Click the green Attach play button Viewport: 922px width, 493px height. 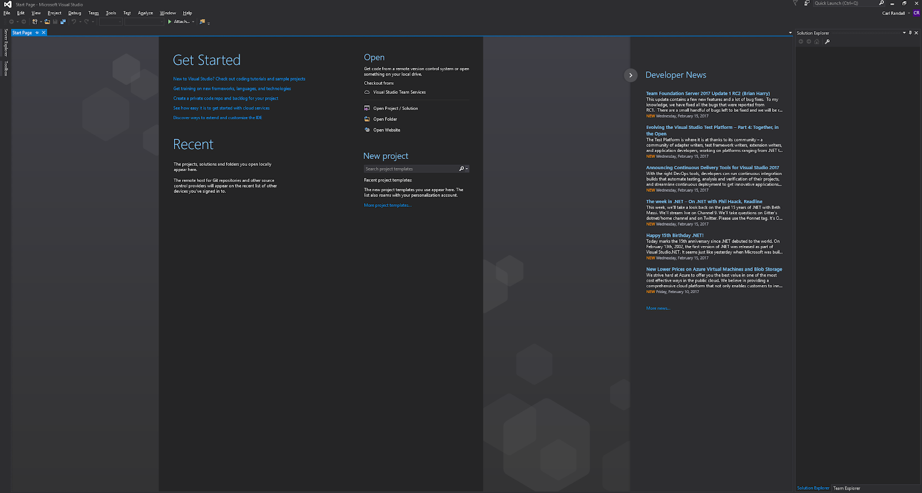pos(169,22)
